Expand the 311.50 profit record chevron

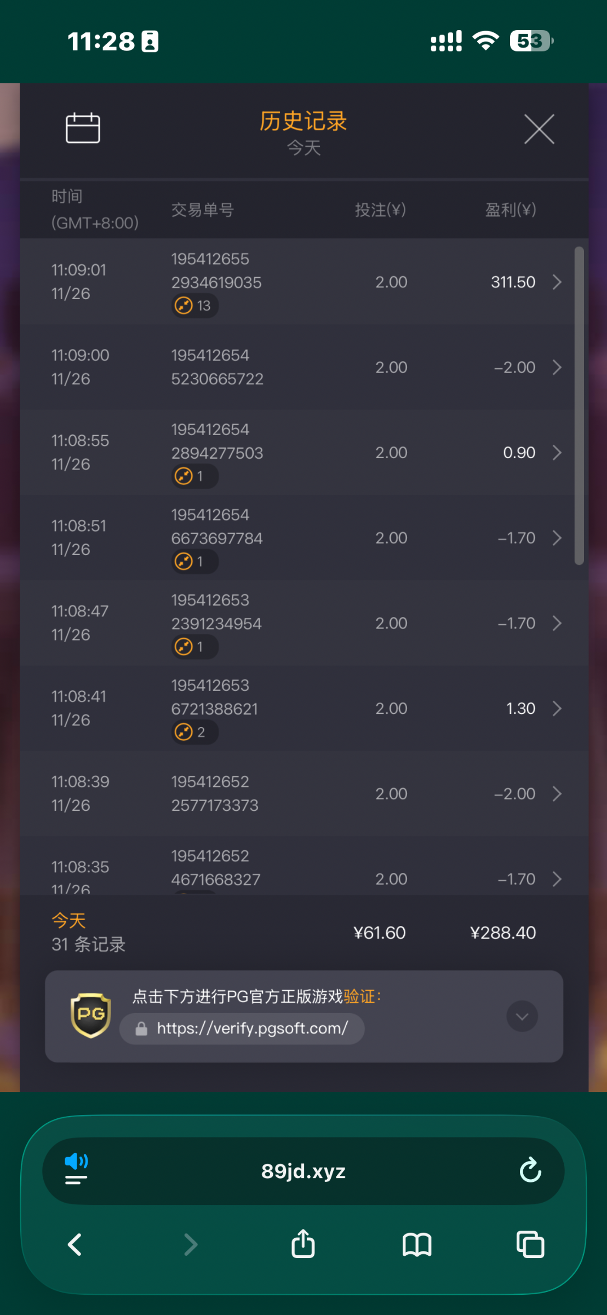click(557, 282)
